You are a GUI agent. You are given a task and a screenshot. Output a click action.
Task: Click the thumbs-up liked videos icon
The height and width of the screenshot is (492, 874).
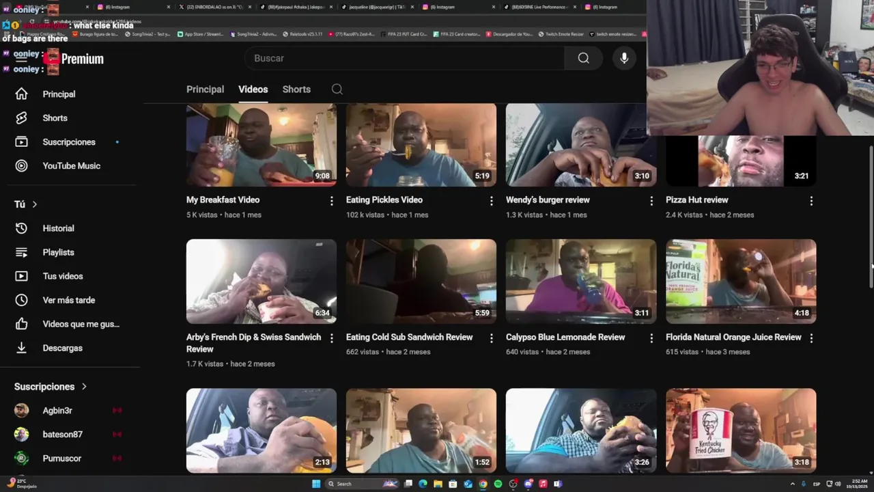pyautogui.click(x=21, y=324)
